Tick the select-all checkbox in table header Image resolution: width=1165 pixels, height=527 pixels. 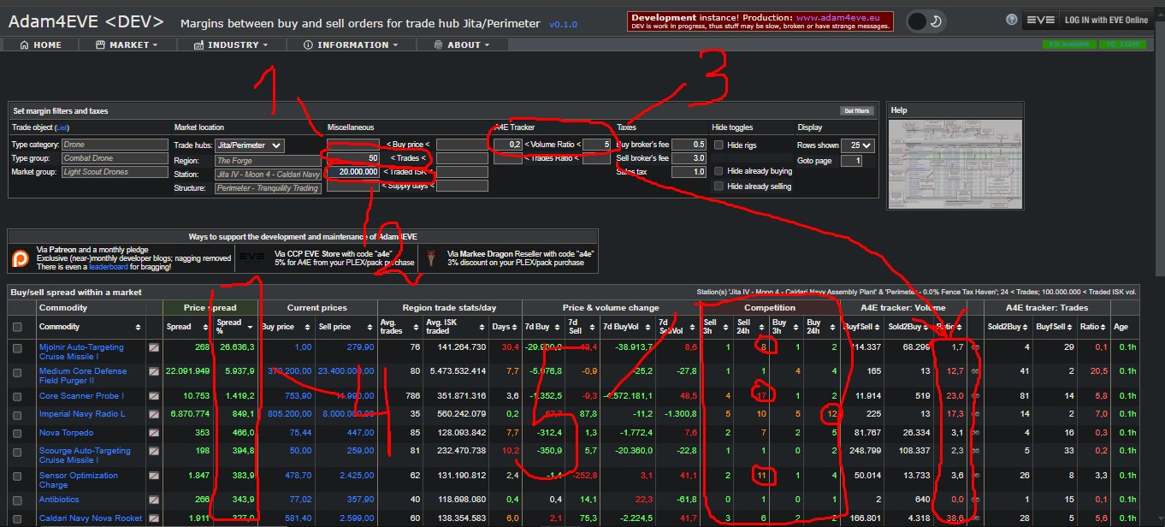point(18,327)
